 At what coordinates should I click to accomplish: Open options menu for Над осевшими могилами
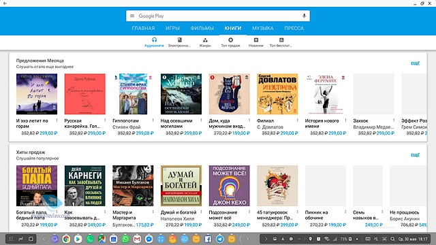(x=202, y=120)
